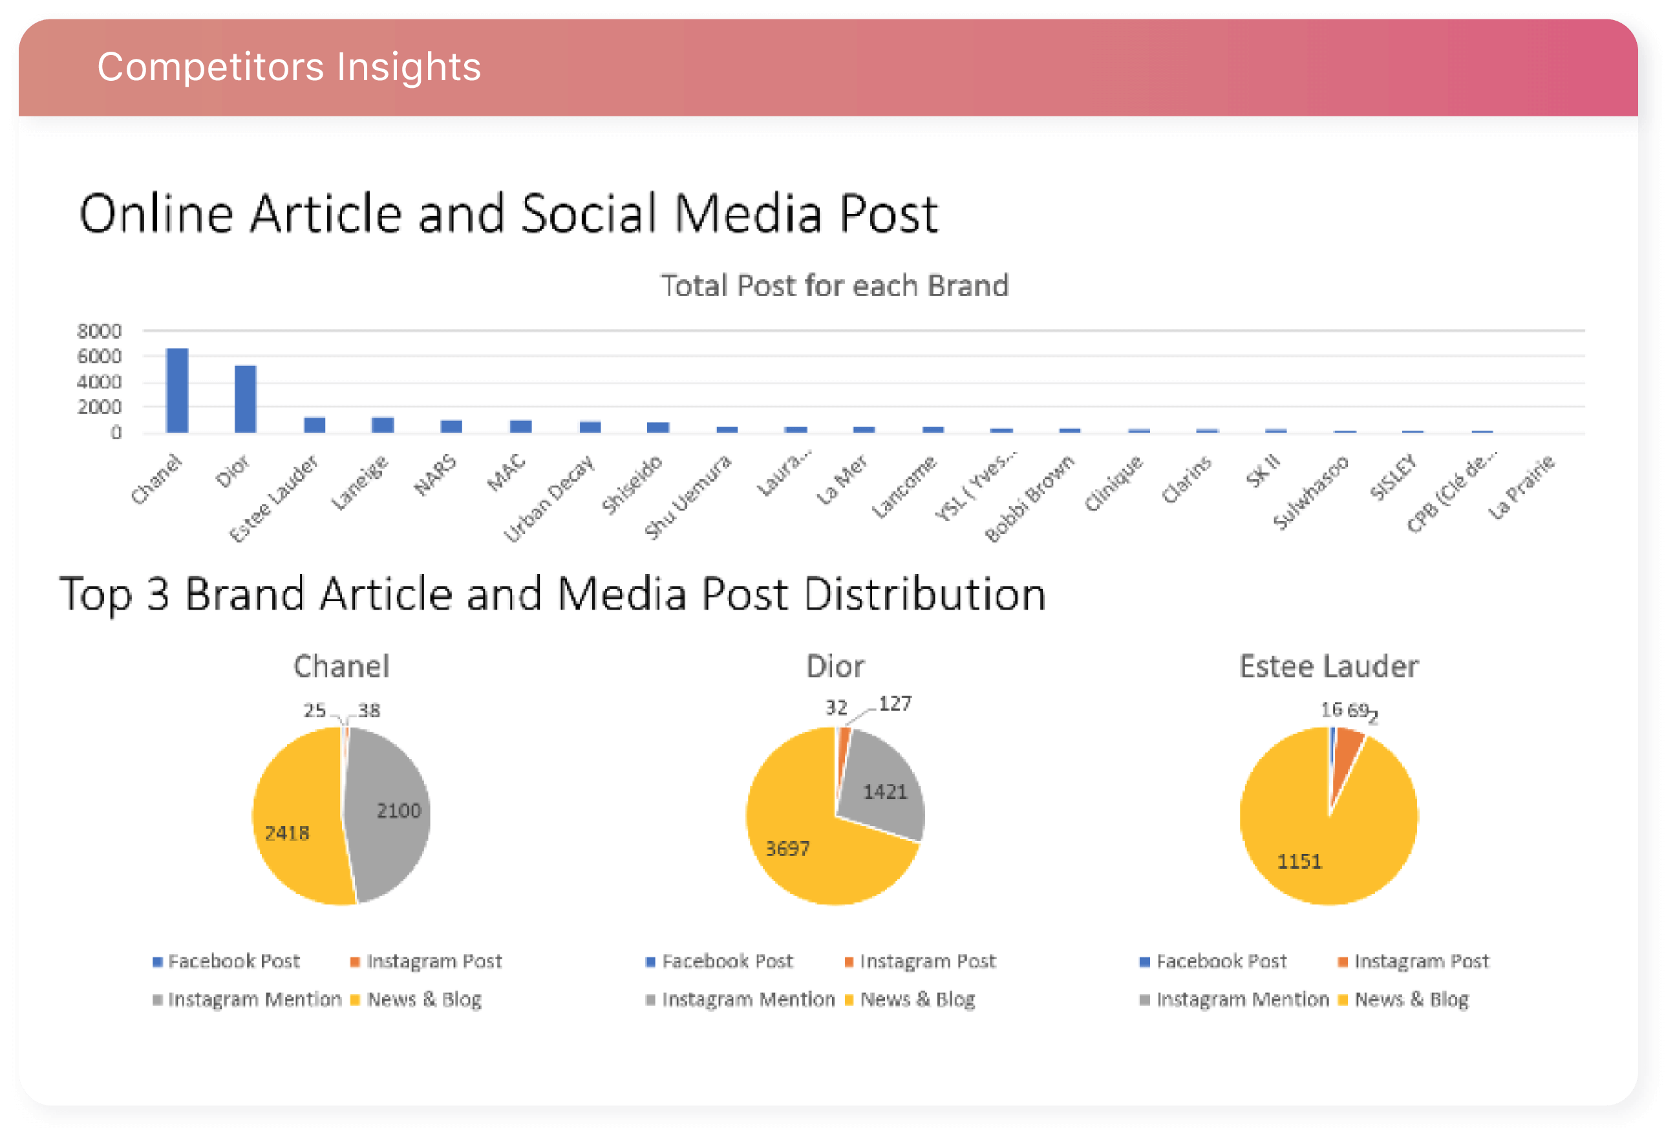The image size is (1675, 1141).
Task: Click the NARS bar in the bar chart
Action: click(x=451, y=427)
